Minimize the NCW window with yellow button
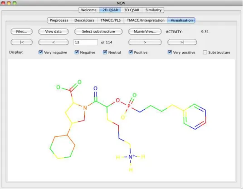The height and width of the screenshot is (189, 243). click(x=9, y=3)
